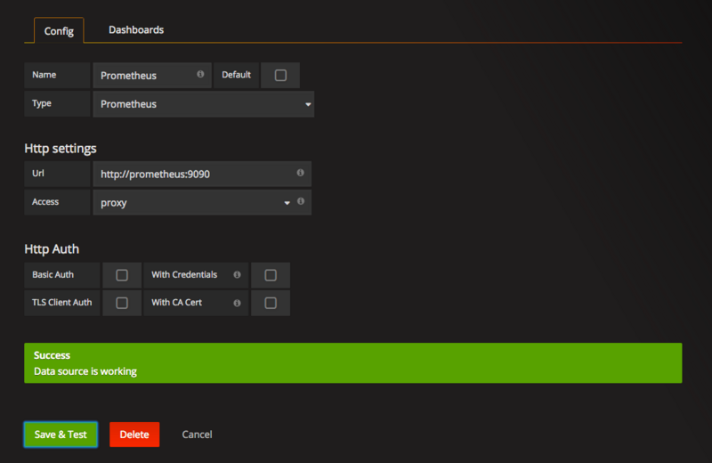Click the Type label

point(42,103)
